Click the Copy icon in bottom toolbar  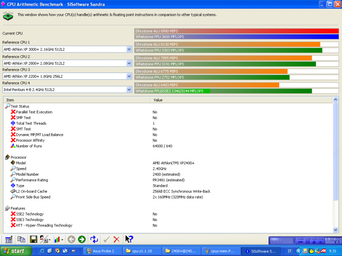[21, 239]
